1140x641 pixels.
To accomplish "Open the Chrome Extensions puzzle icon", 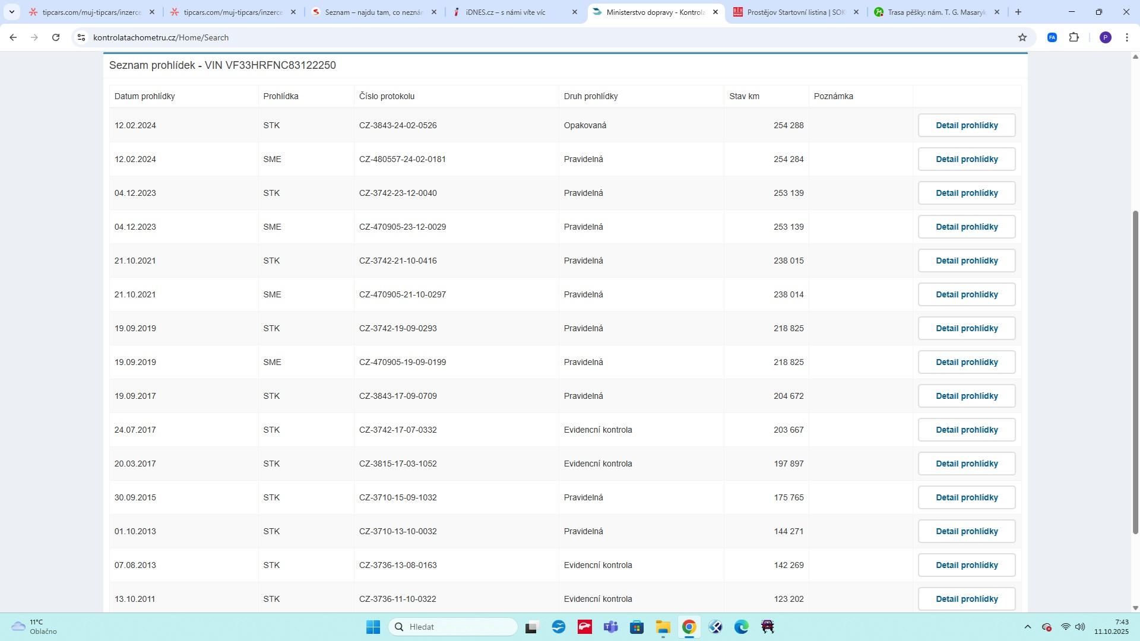I will 1073,37.
